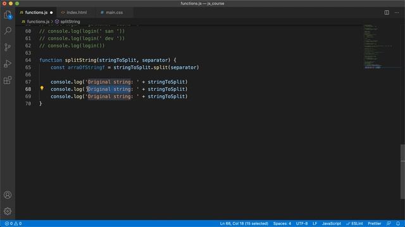Open the Source Control view
The width and height of the screenshot is (405, 227).
tap(8, 47)
